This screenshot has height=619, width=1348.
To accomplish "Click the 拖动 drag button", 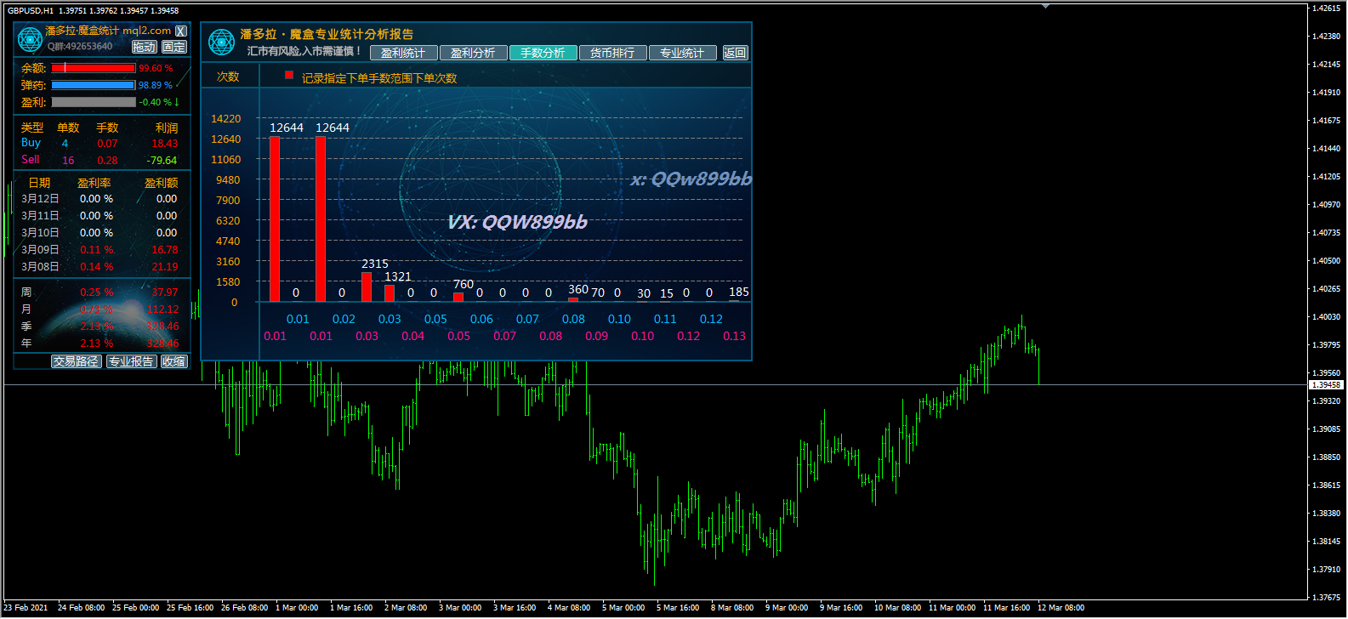I will 145,47.
